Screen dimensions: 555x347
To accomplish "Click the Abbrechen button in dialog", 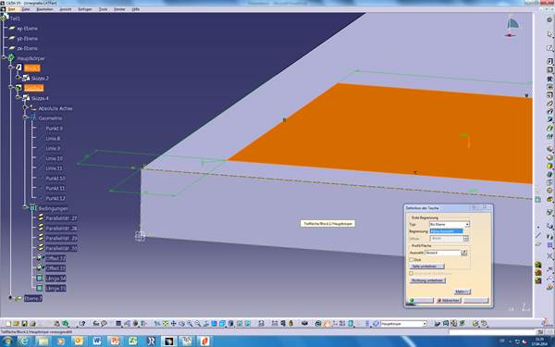I will click(449, 300).
